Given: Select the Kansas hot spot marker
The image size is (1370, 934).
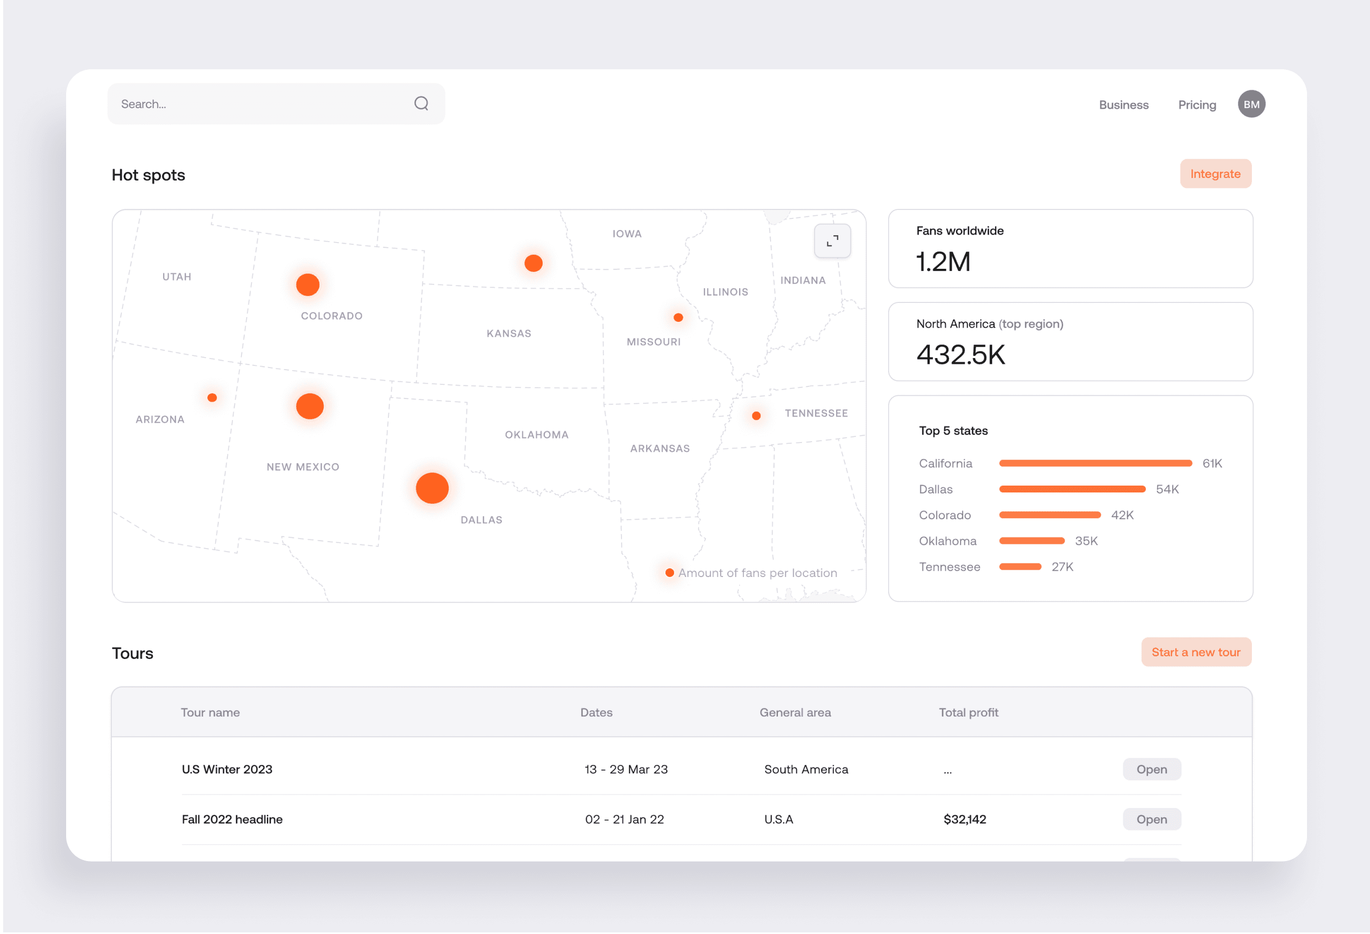Looking at the screenshot, I should pos(533,263).
